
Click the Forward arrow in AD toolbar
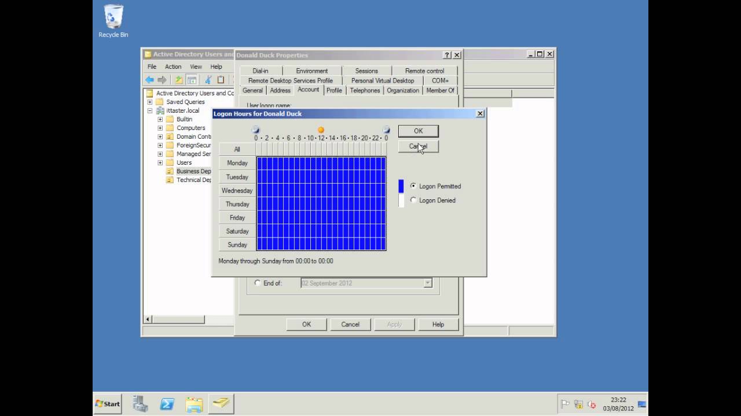[162, 80]
